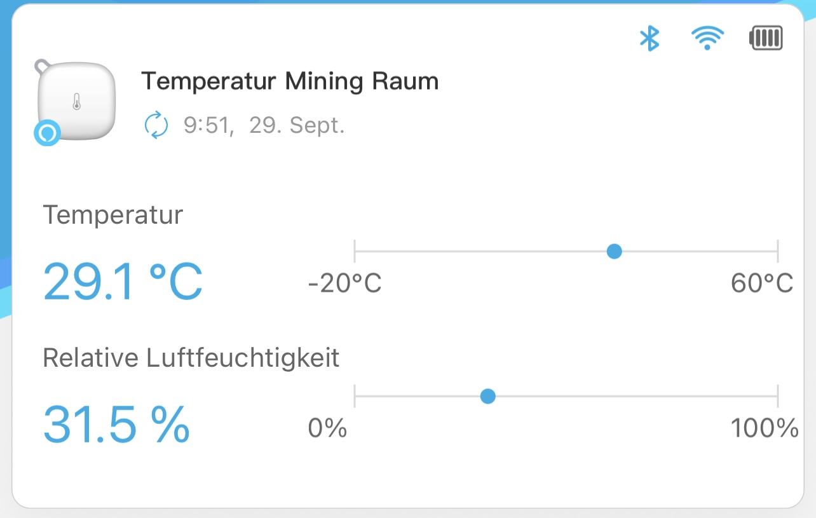The image size is (816, 518).
Task: Click the Wi-Fi signal icon
Action: point(707,39)
